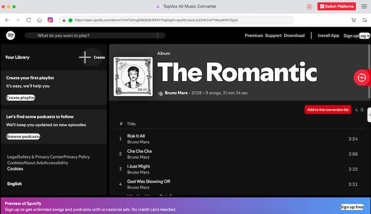Open the AI tool icon in toolbar
This screenshot has height=214, width=371.
(50, 20)
